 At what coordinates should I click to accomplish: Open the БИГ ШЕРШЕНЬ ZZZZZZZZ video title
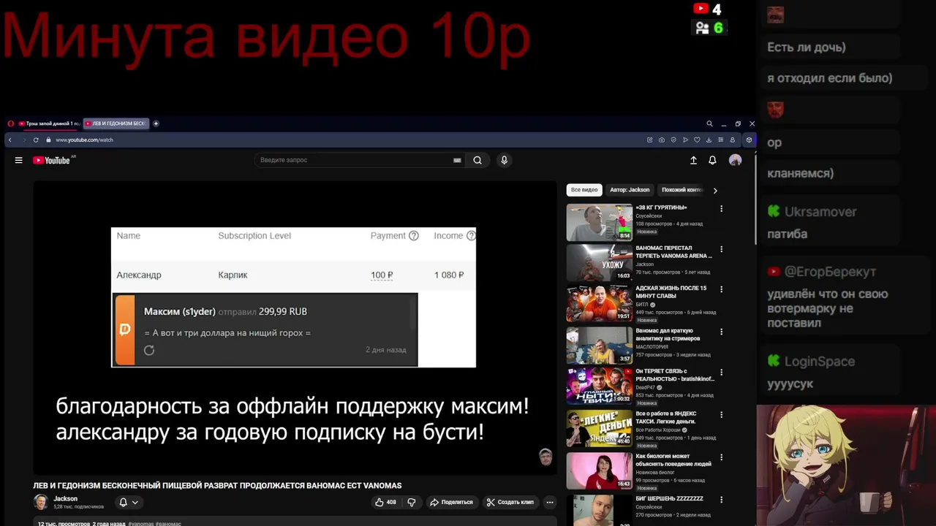coord(669,498)
